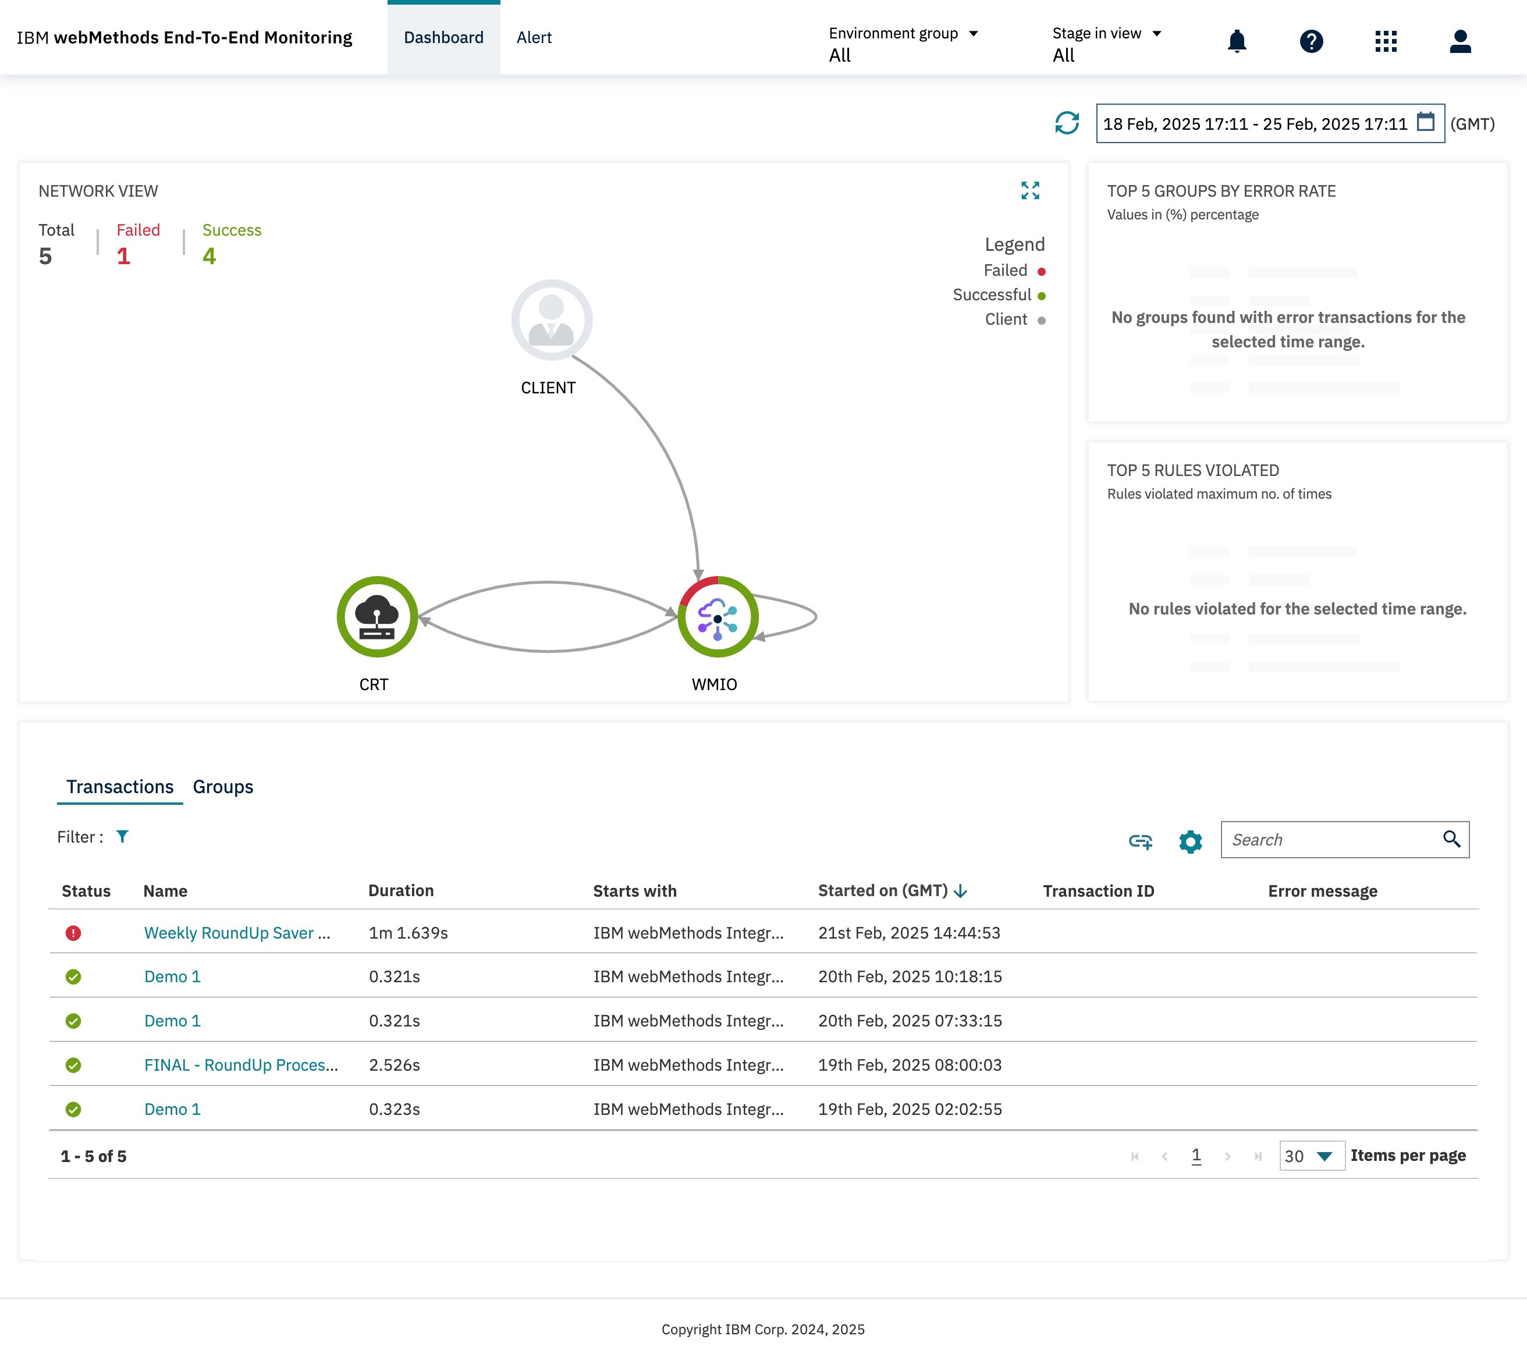Open Demo 1 started 20th Feb 07:33:15
The width and height of the screenshot is (1527, 1350).
[x=172, y=1021]
